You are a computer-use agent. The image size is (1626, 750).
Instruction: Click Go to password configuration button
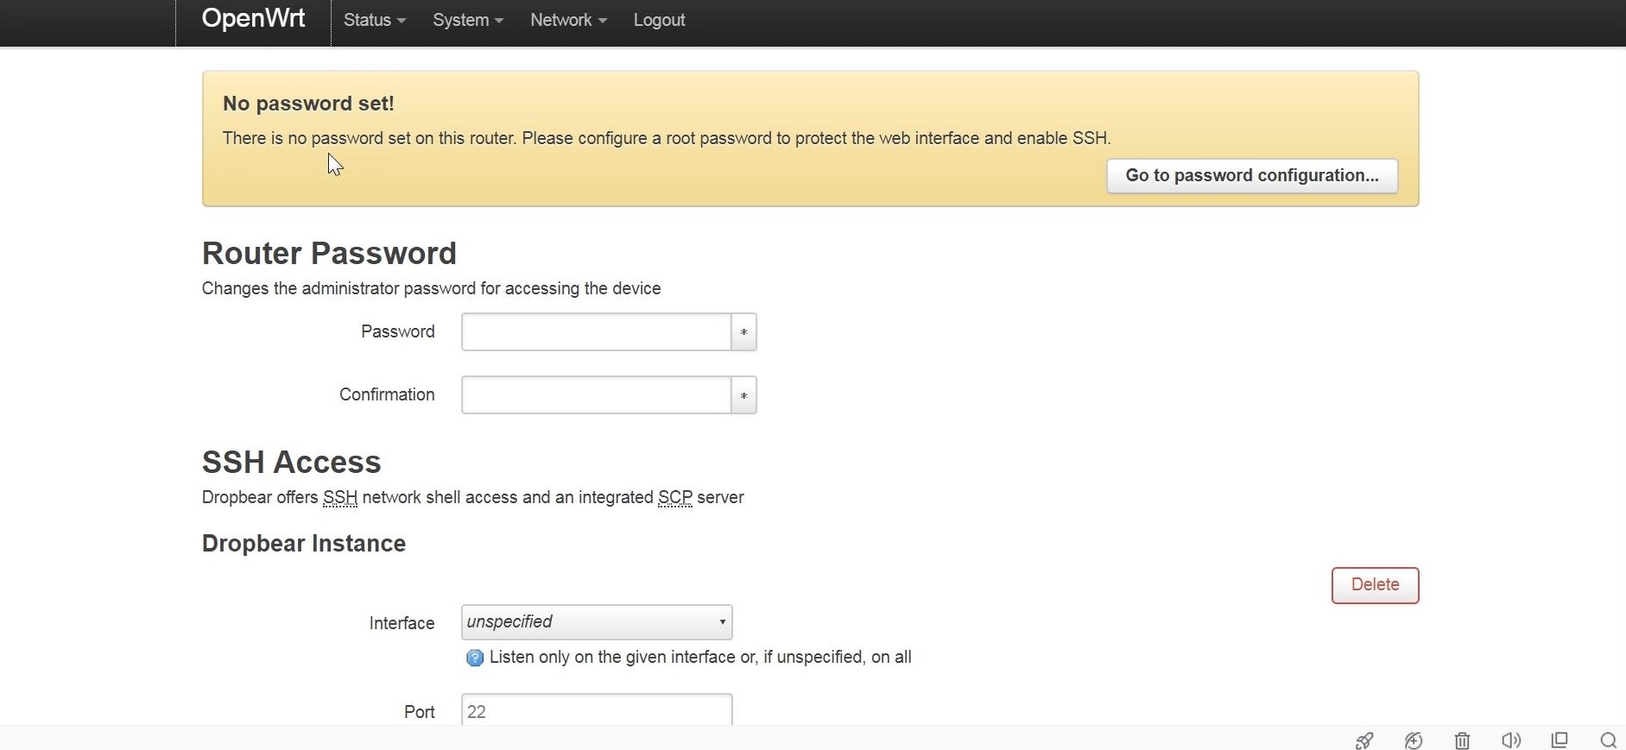pos(1251,176)
